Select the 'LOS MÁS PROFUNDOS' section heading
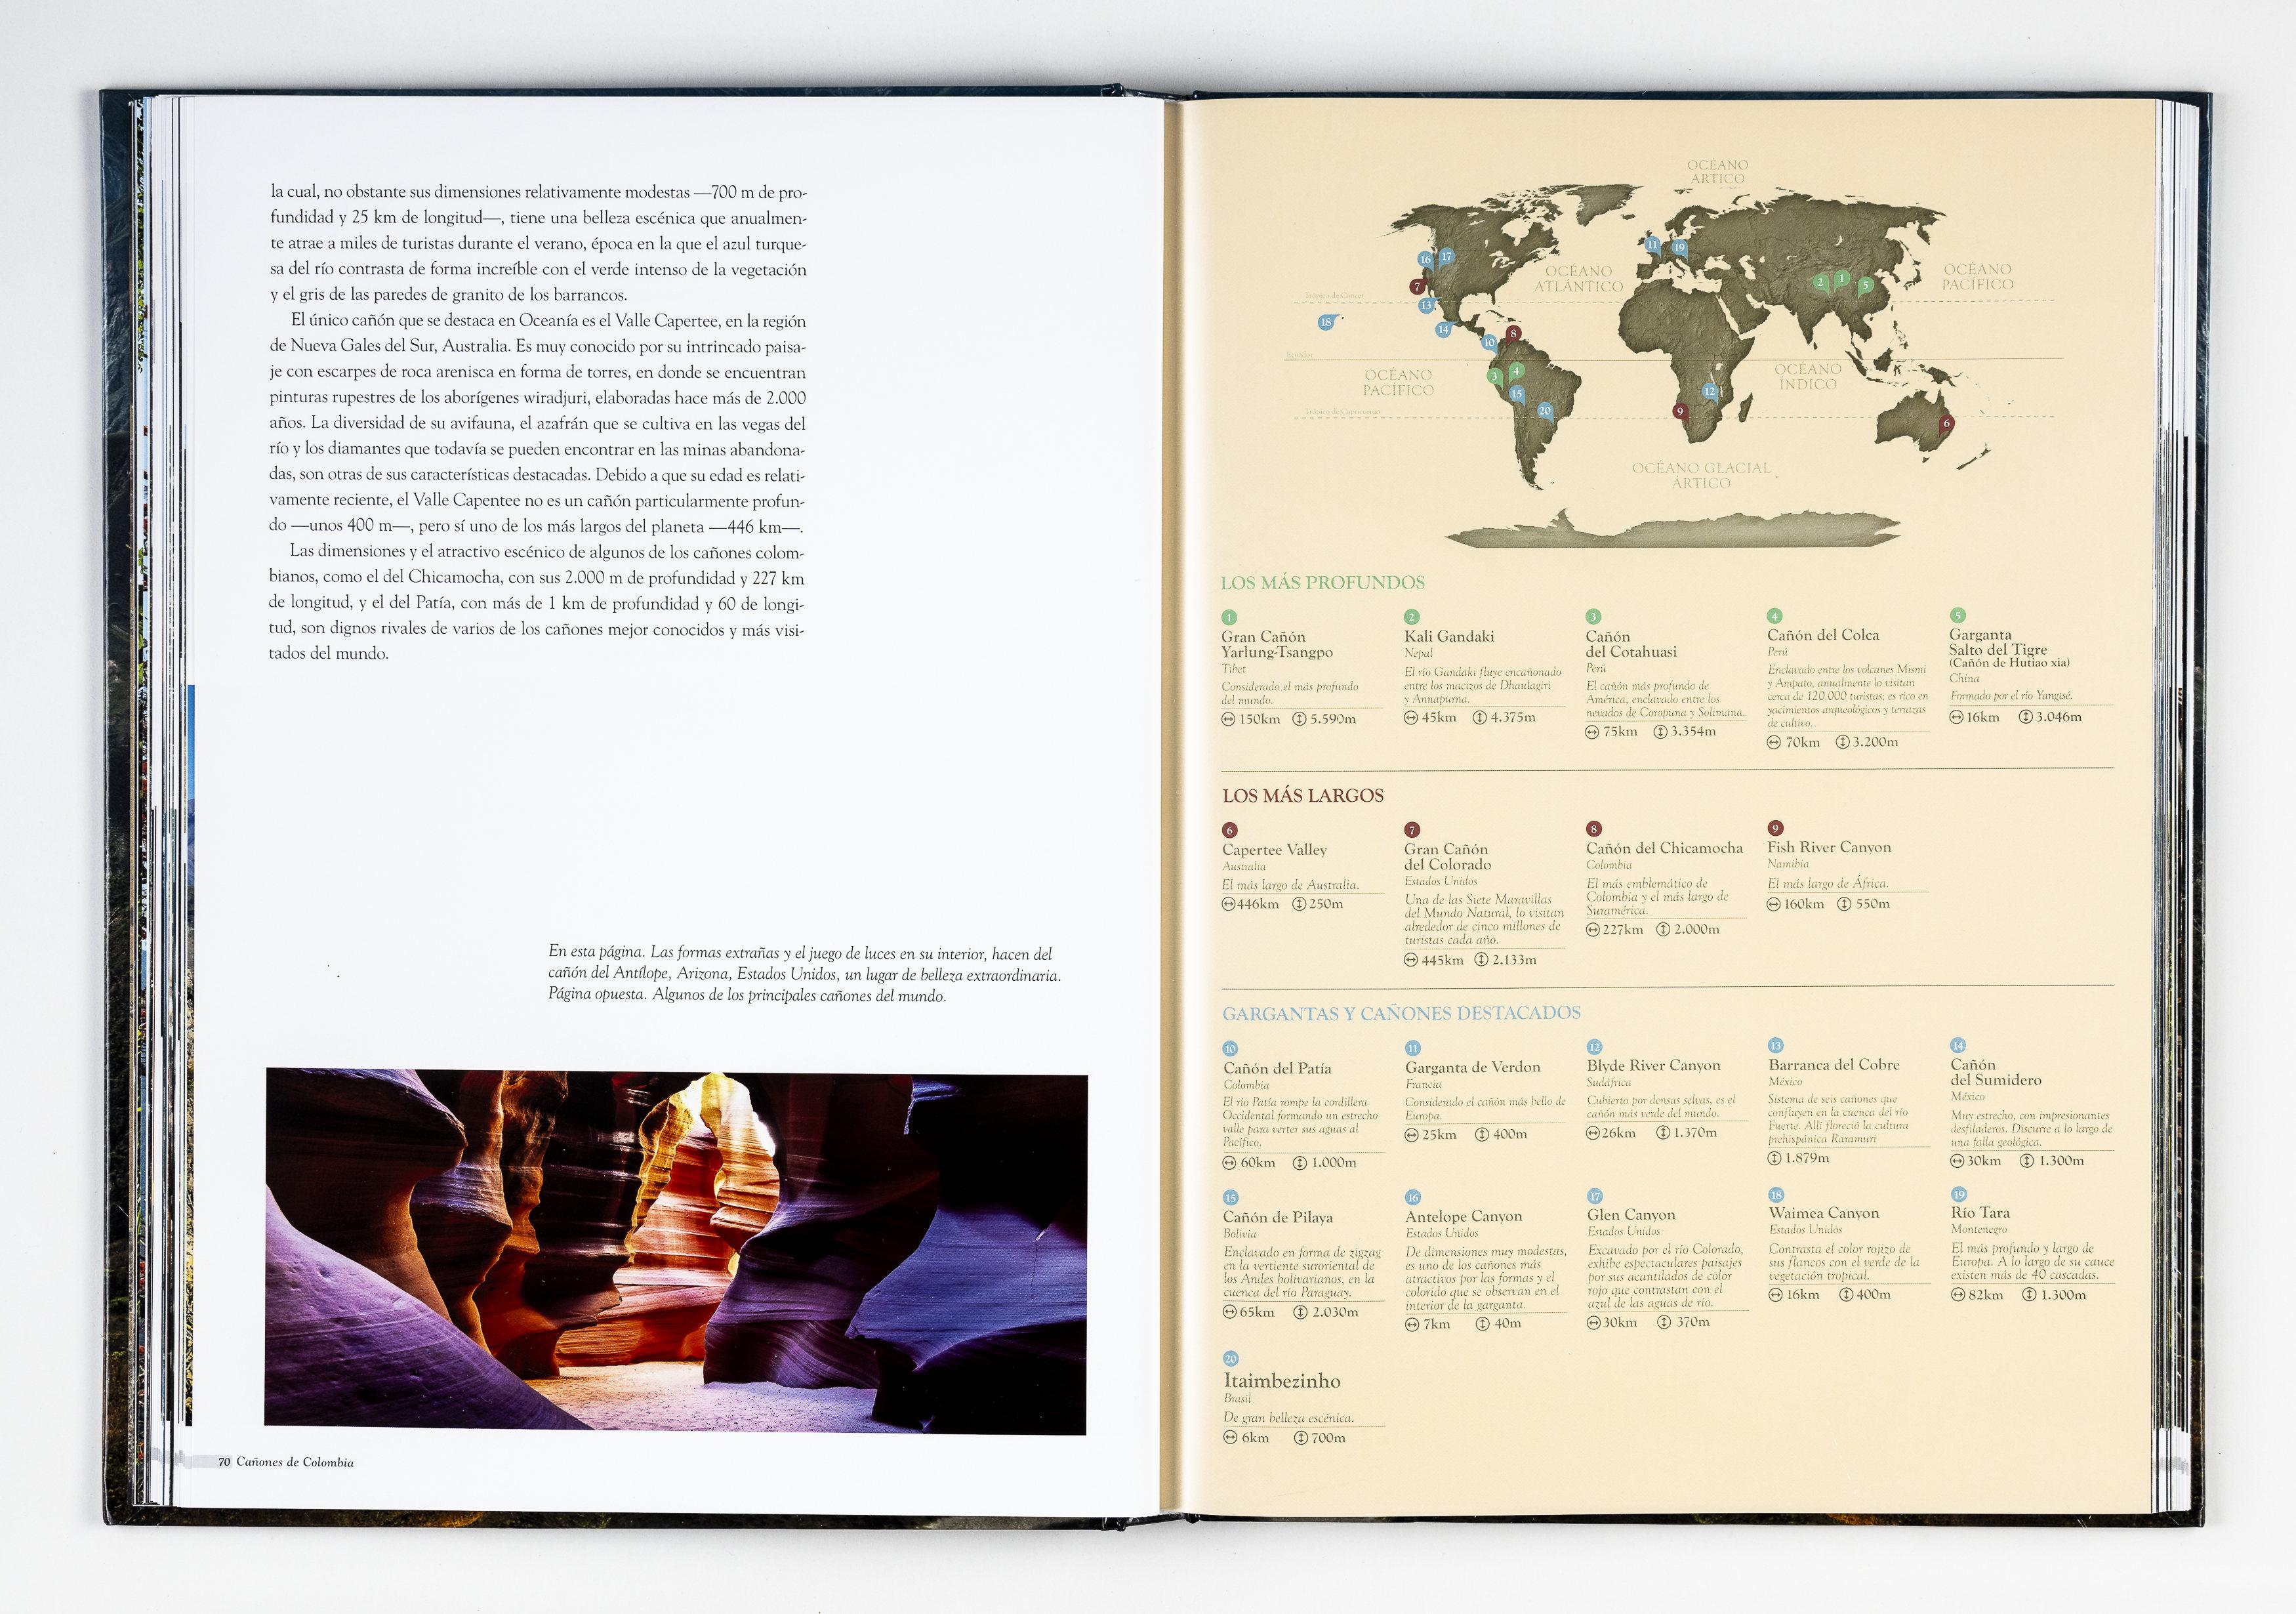 tap(1322, 583)
